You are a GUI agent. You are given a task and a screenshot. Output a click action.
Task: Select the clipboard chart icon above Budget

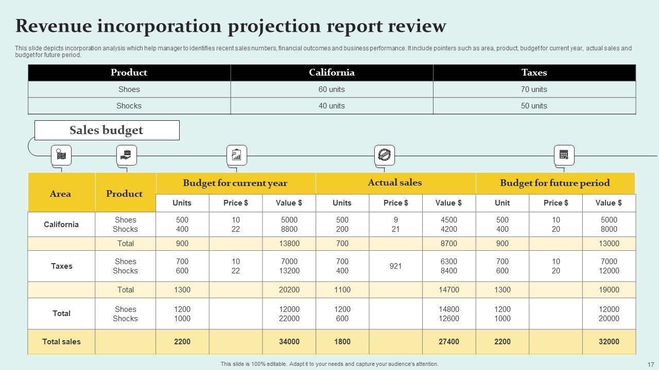pos(236,155)
